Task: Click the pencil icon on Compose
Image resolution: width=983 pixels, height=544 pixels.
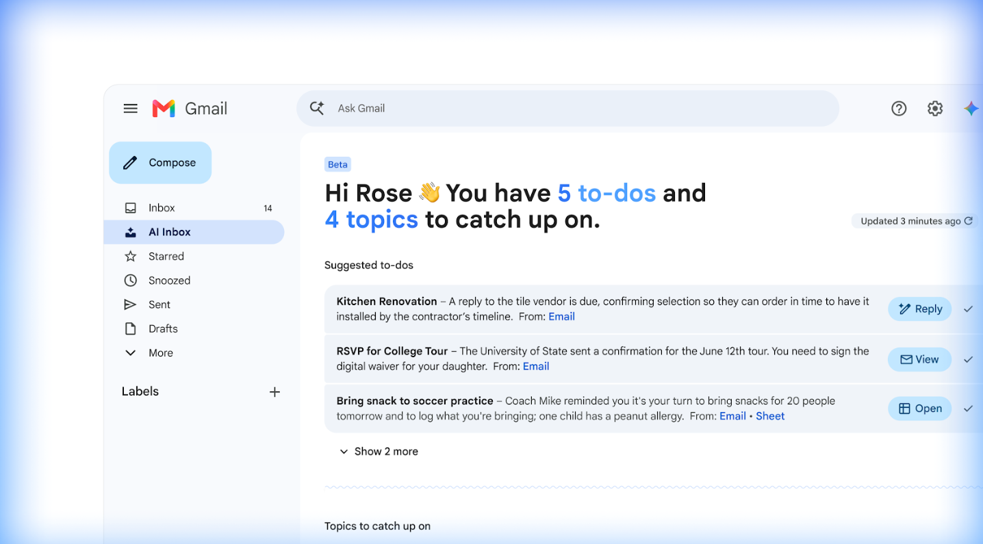Action: click(x=130, y=163)
